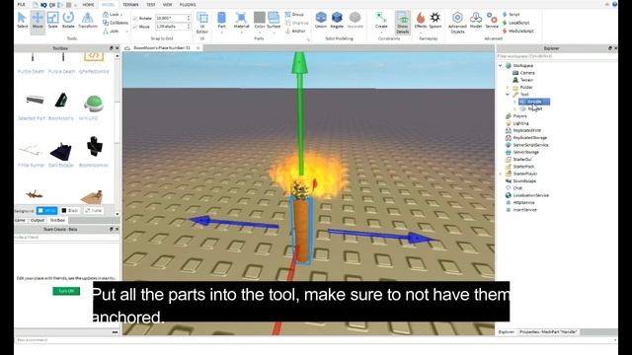632x355 pixels.
Task: Switch to the VIEW ribbon tab
Action: coord(167,4)
